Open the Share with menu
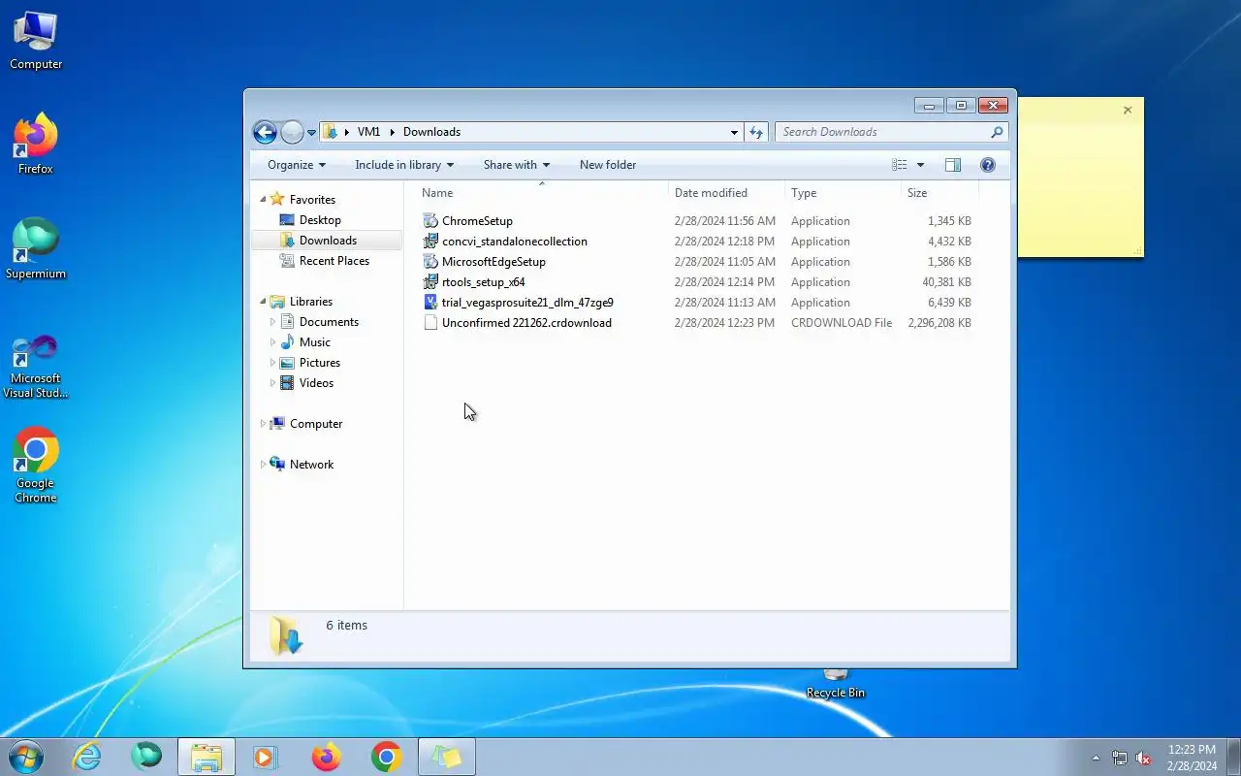The image size is (1241, 776). pyautogui.click(x=517, y=165)
